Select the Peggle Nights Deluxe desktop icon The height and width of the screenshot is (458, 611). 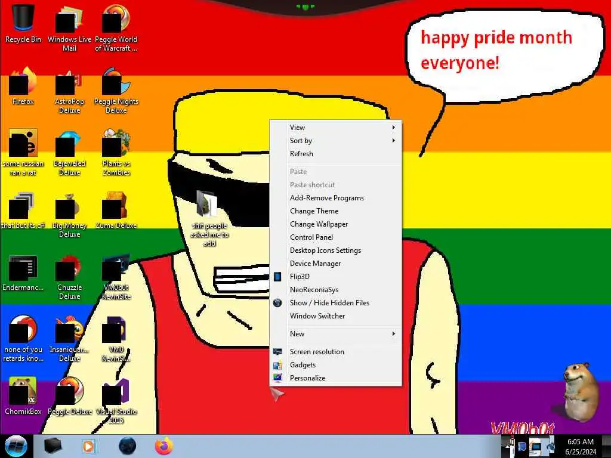coord(116,91)
